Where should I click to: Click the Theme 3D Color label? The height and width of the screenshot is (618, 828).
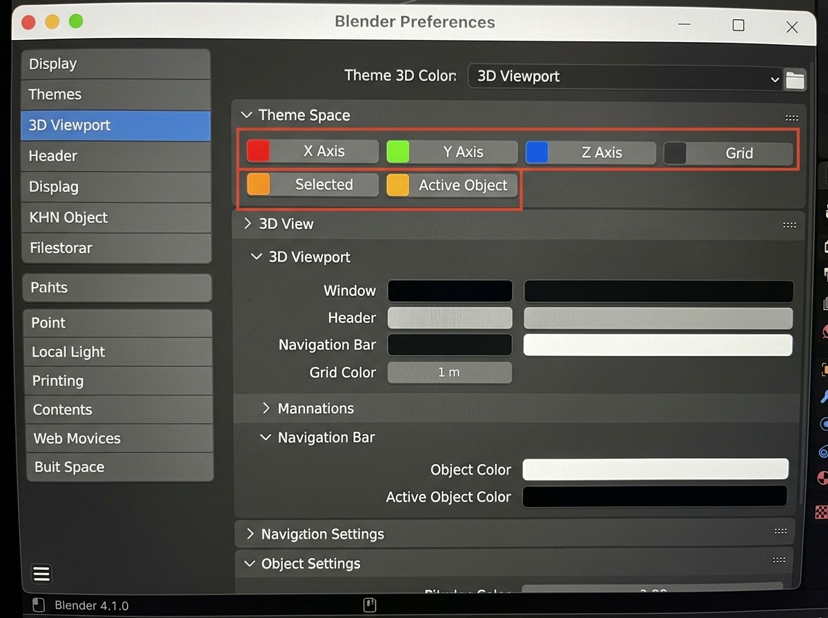tap(400, 76)
